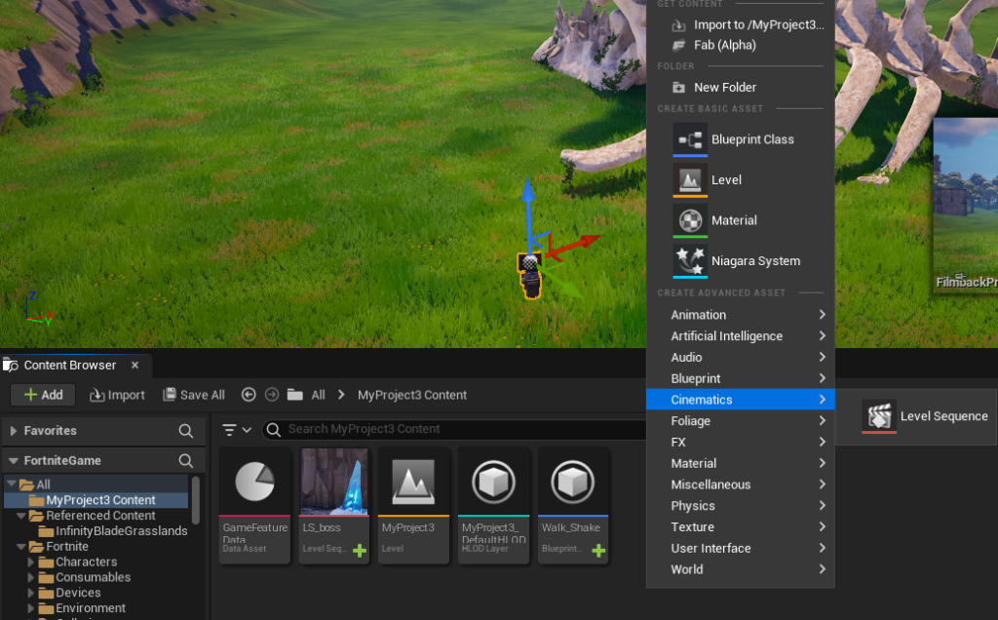Click the Save All button
Screen dimensions: 998x620
194,395
